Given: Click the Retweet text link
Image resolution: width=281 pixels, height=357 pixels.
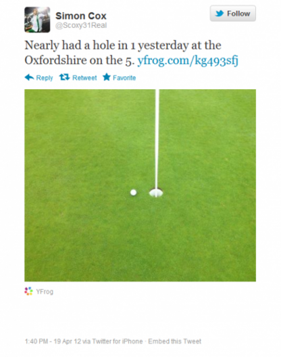Looking at the screenshot, I should (84, 78).
